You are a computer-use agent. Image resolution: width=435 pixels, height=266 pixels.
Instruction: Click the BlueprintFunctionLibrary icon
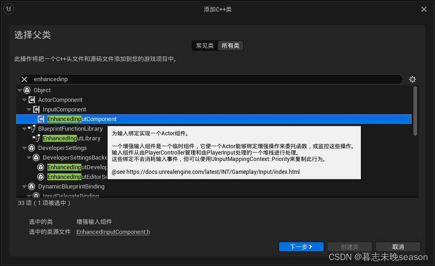click(x=32, y=129)
